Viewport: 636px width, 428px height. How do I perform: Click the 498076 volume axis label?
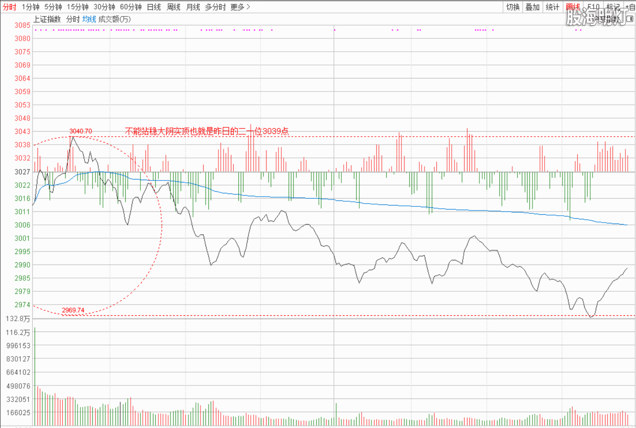(18, 386)
